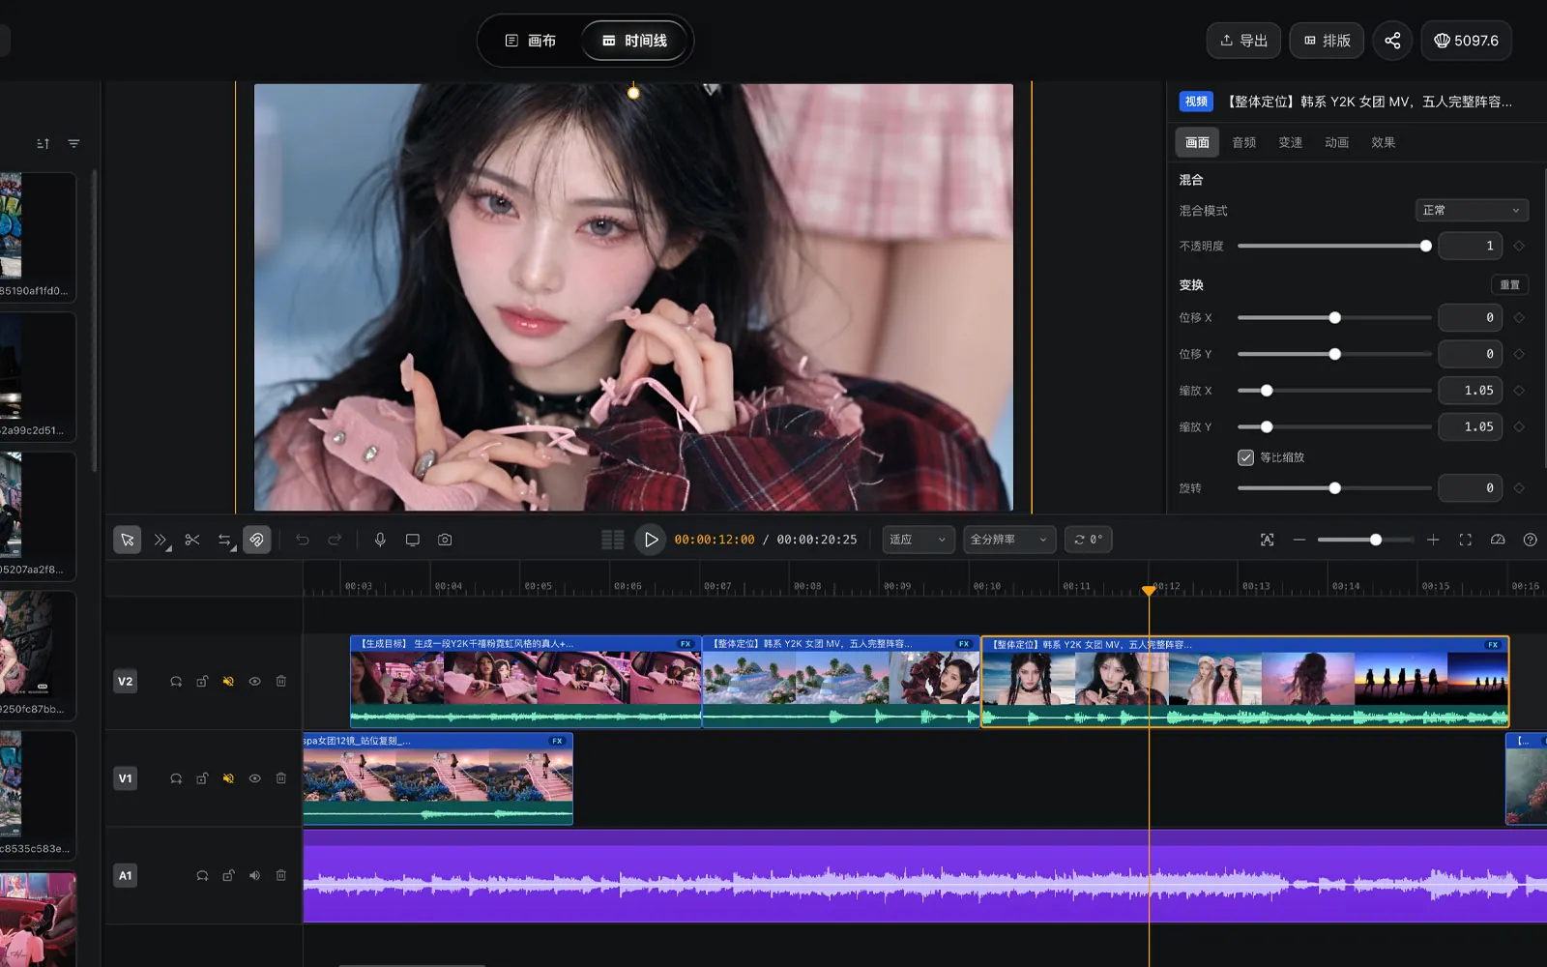Toggle lock on track V1
This screenshot has height=967, width=1547.
click(202, 778)
